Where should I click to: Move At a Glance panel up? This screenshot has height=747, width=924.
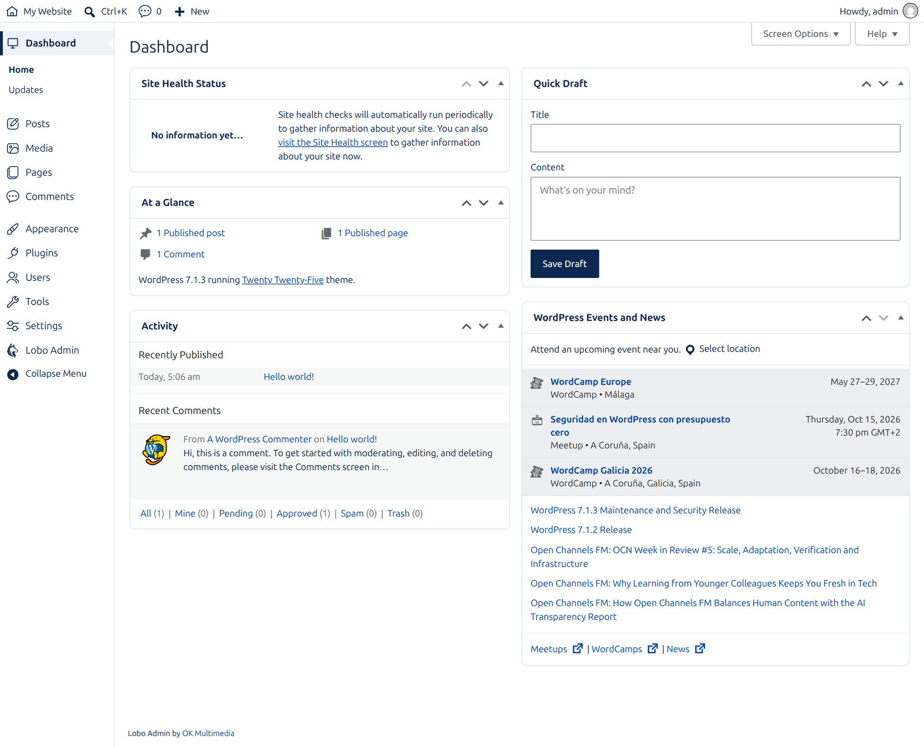[x=467, y=203]
